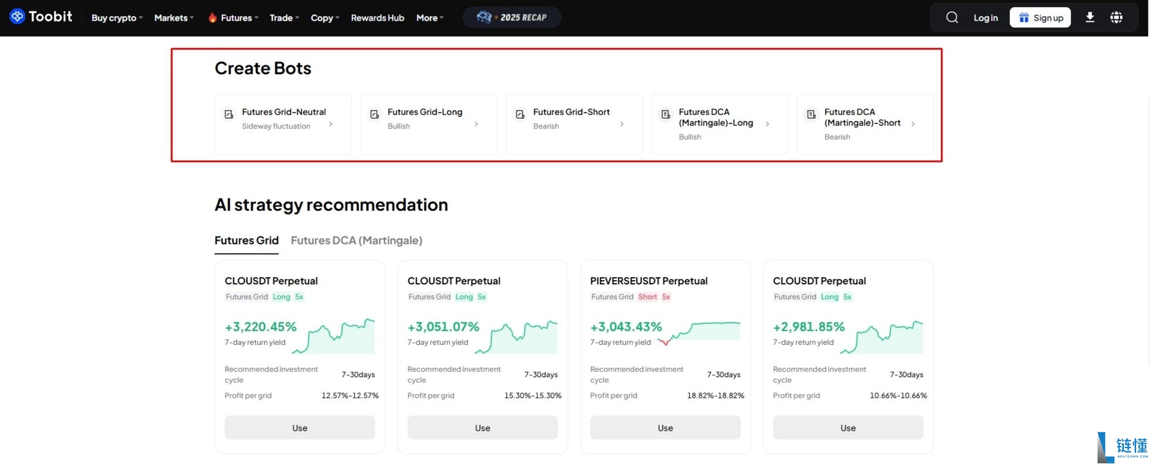The image size is (1150, 464).
Task: Click the 18.82%-18.82% profit per grid
Action: click(715, 395)
